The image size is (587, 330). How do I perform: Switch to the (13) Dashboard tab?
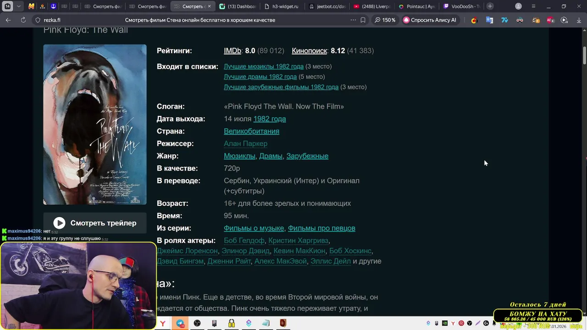pyautogui.click(x=237, y=6)
